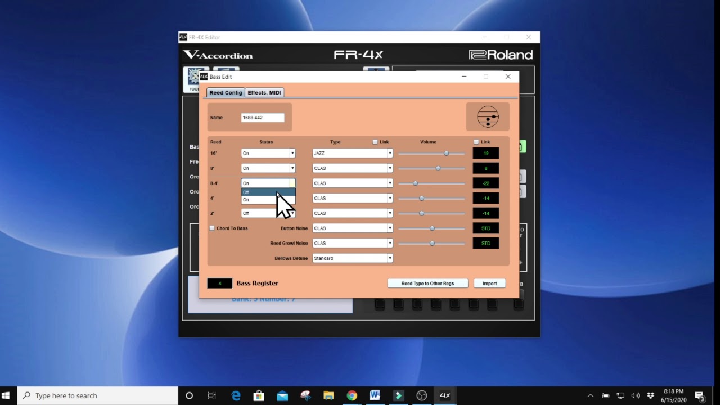Switch to the Reed Config tab
The width and height of the screenshot is (720, 405).
(226, 92)
